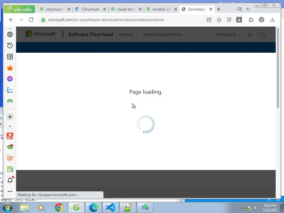Go back to previous page
284x213 pixels.
[11, 20]
